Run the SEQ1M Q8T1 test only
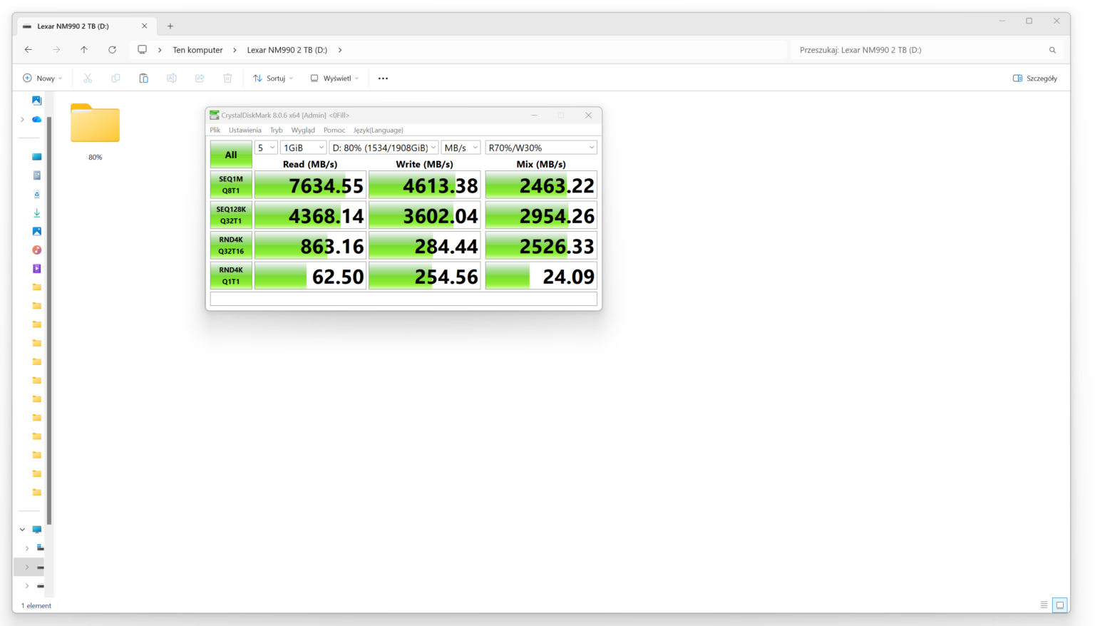The width and height of the screenshot is (1095, 626). click(230, 184)
